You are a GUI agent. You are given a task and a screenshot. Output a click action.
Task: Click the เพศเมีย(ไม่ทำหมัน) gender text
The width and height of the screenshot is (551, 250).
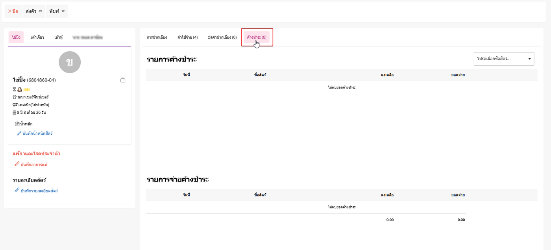pyautogui.click(x=33, y=105)
